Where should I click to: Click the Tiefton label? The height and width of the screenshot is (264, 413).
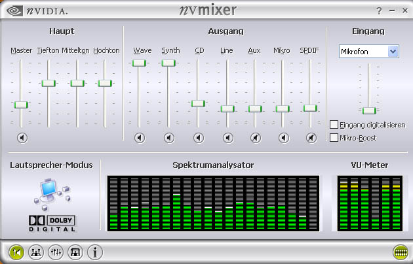click(x=49, y=50)
